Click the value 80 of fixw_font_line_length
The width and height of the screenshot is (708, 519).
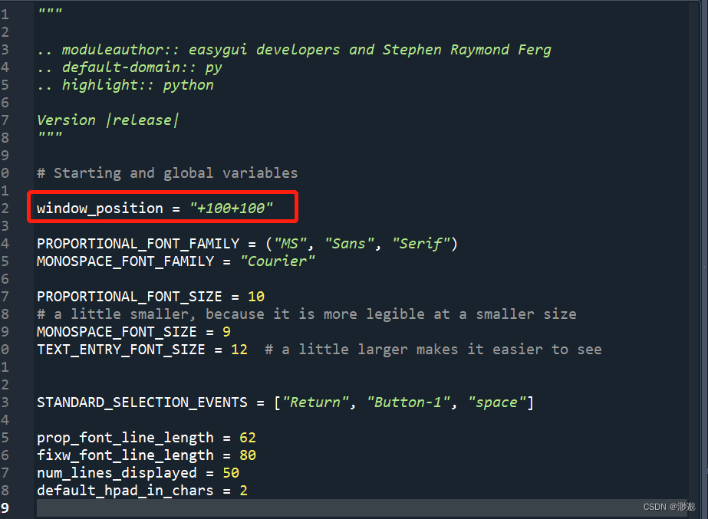[x=248, y=455]
